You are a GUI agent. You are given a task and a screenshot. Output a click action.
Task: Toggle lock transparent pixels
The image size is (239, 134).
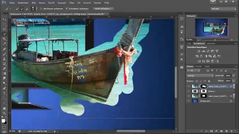(197, 81)
